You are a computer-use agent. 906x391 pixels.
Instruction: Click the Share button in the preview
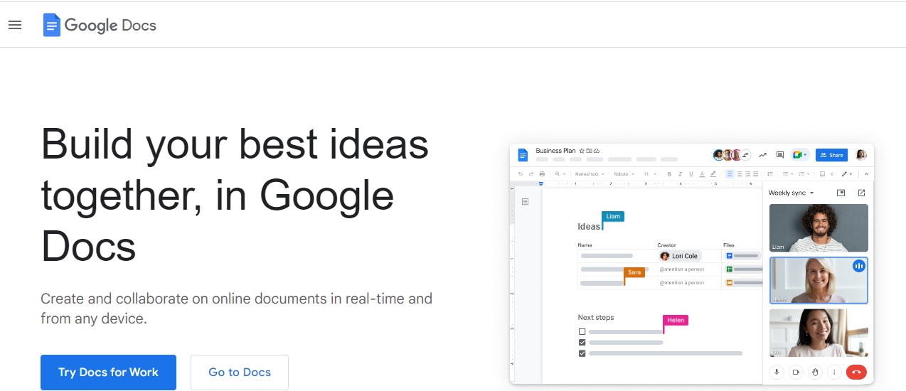(x=831, y=155)
